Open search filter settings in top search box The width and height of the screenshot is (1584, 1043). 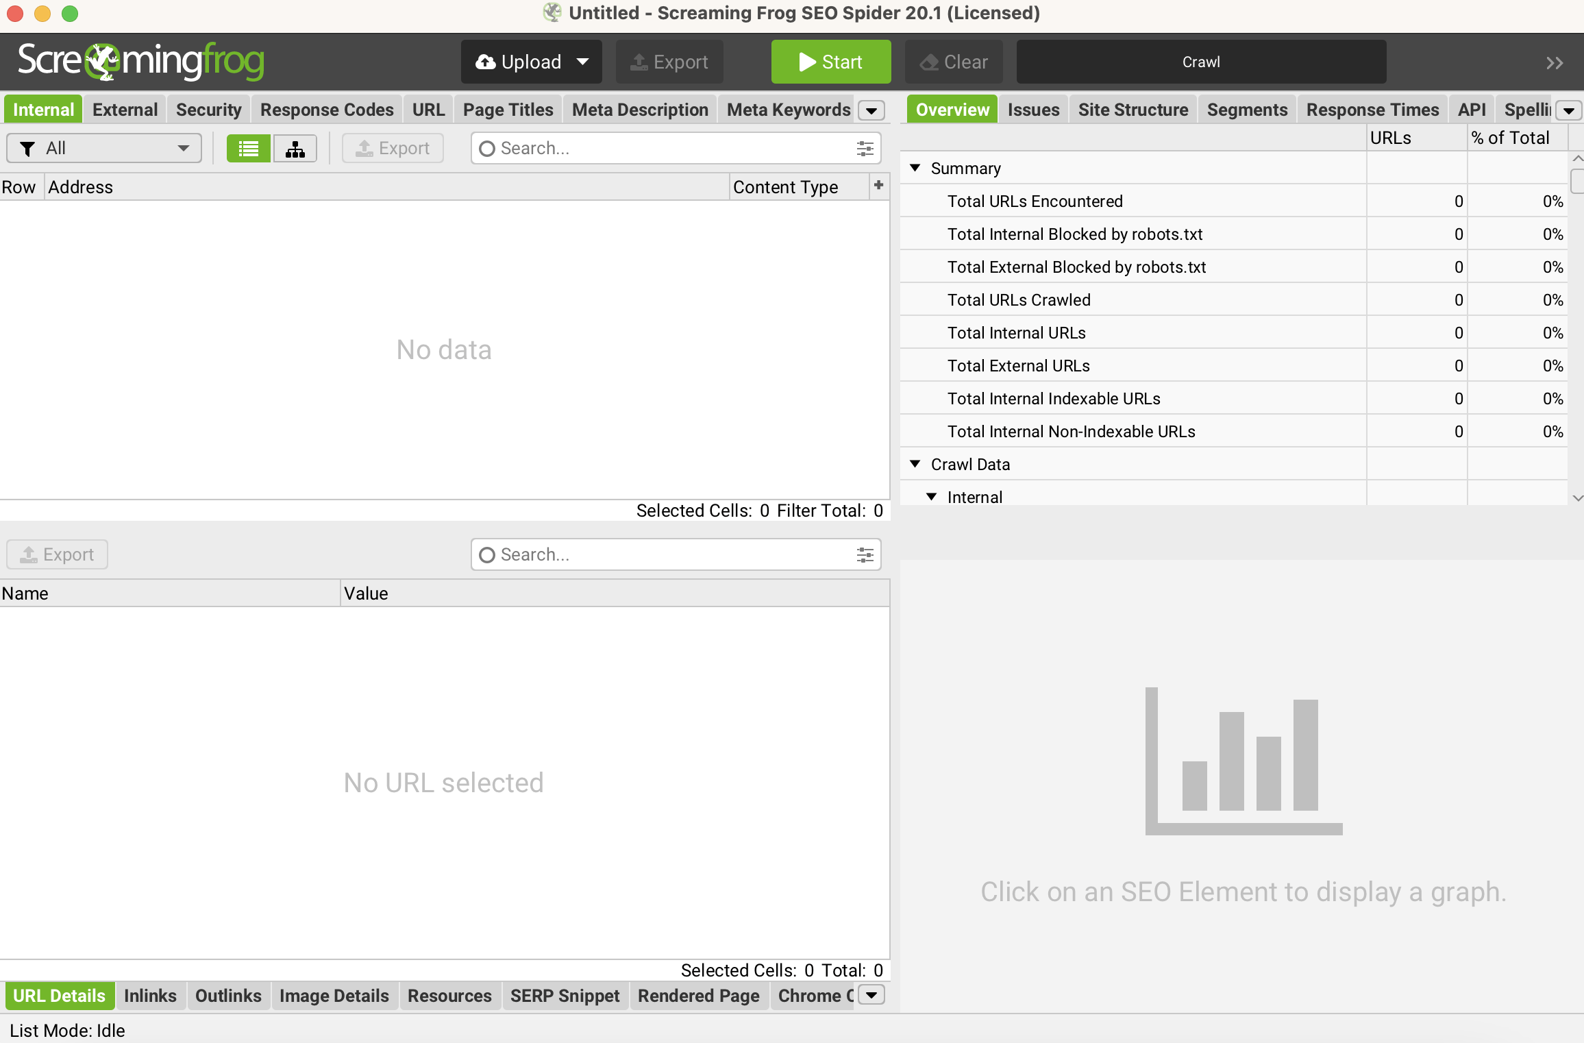(x=865, y=149)
